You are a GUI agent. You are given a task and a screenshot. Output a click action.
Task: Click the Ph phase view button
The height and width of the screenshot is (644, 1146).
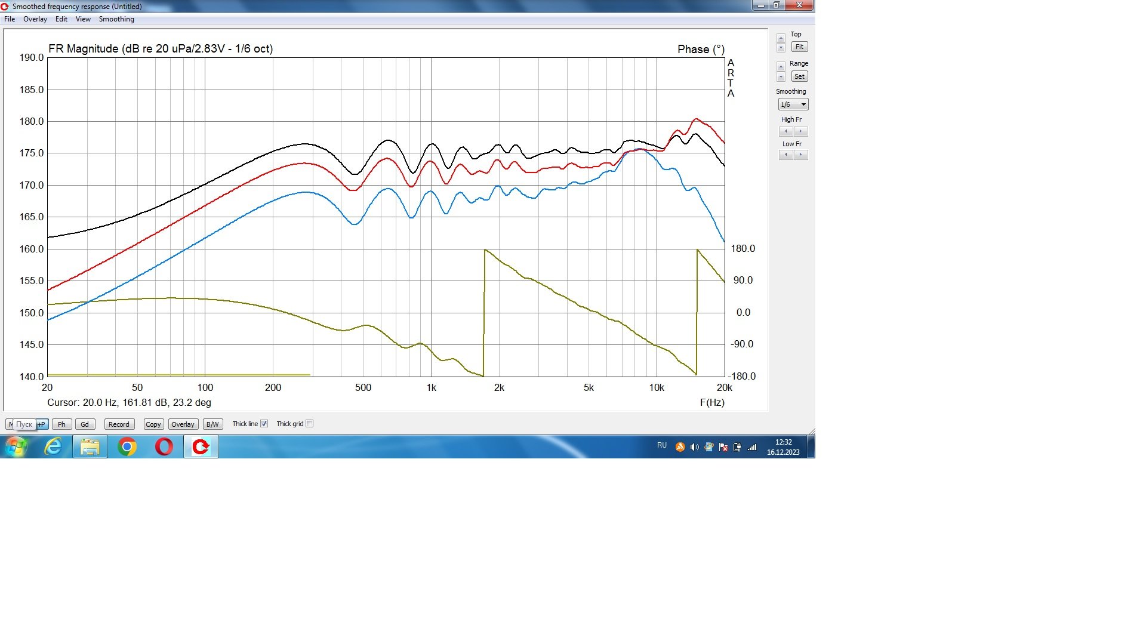(x=61, y=424)
